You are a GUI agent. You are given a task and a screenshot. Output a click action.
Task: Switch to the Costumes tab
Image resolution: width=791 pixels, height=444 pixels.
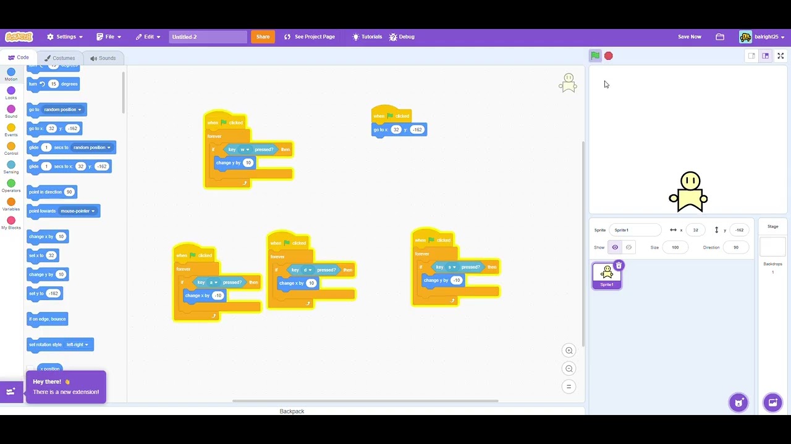tap(60, 58)
